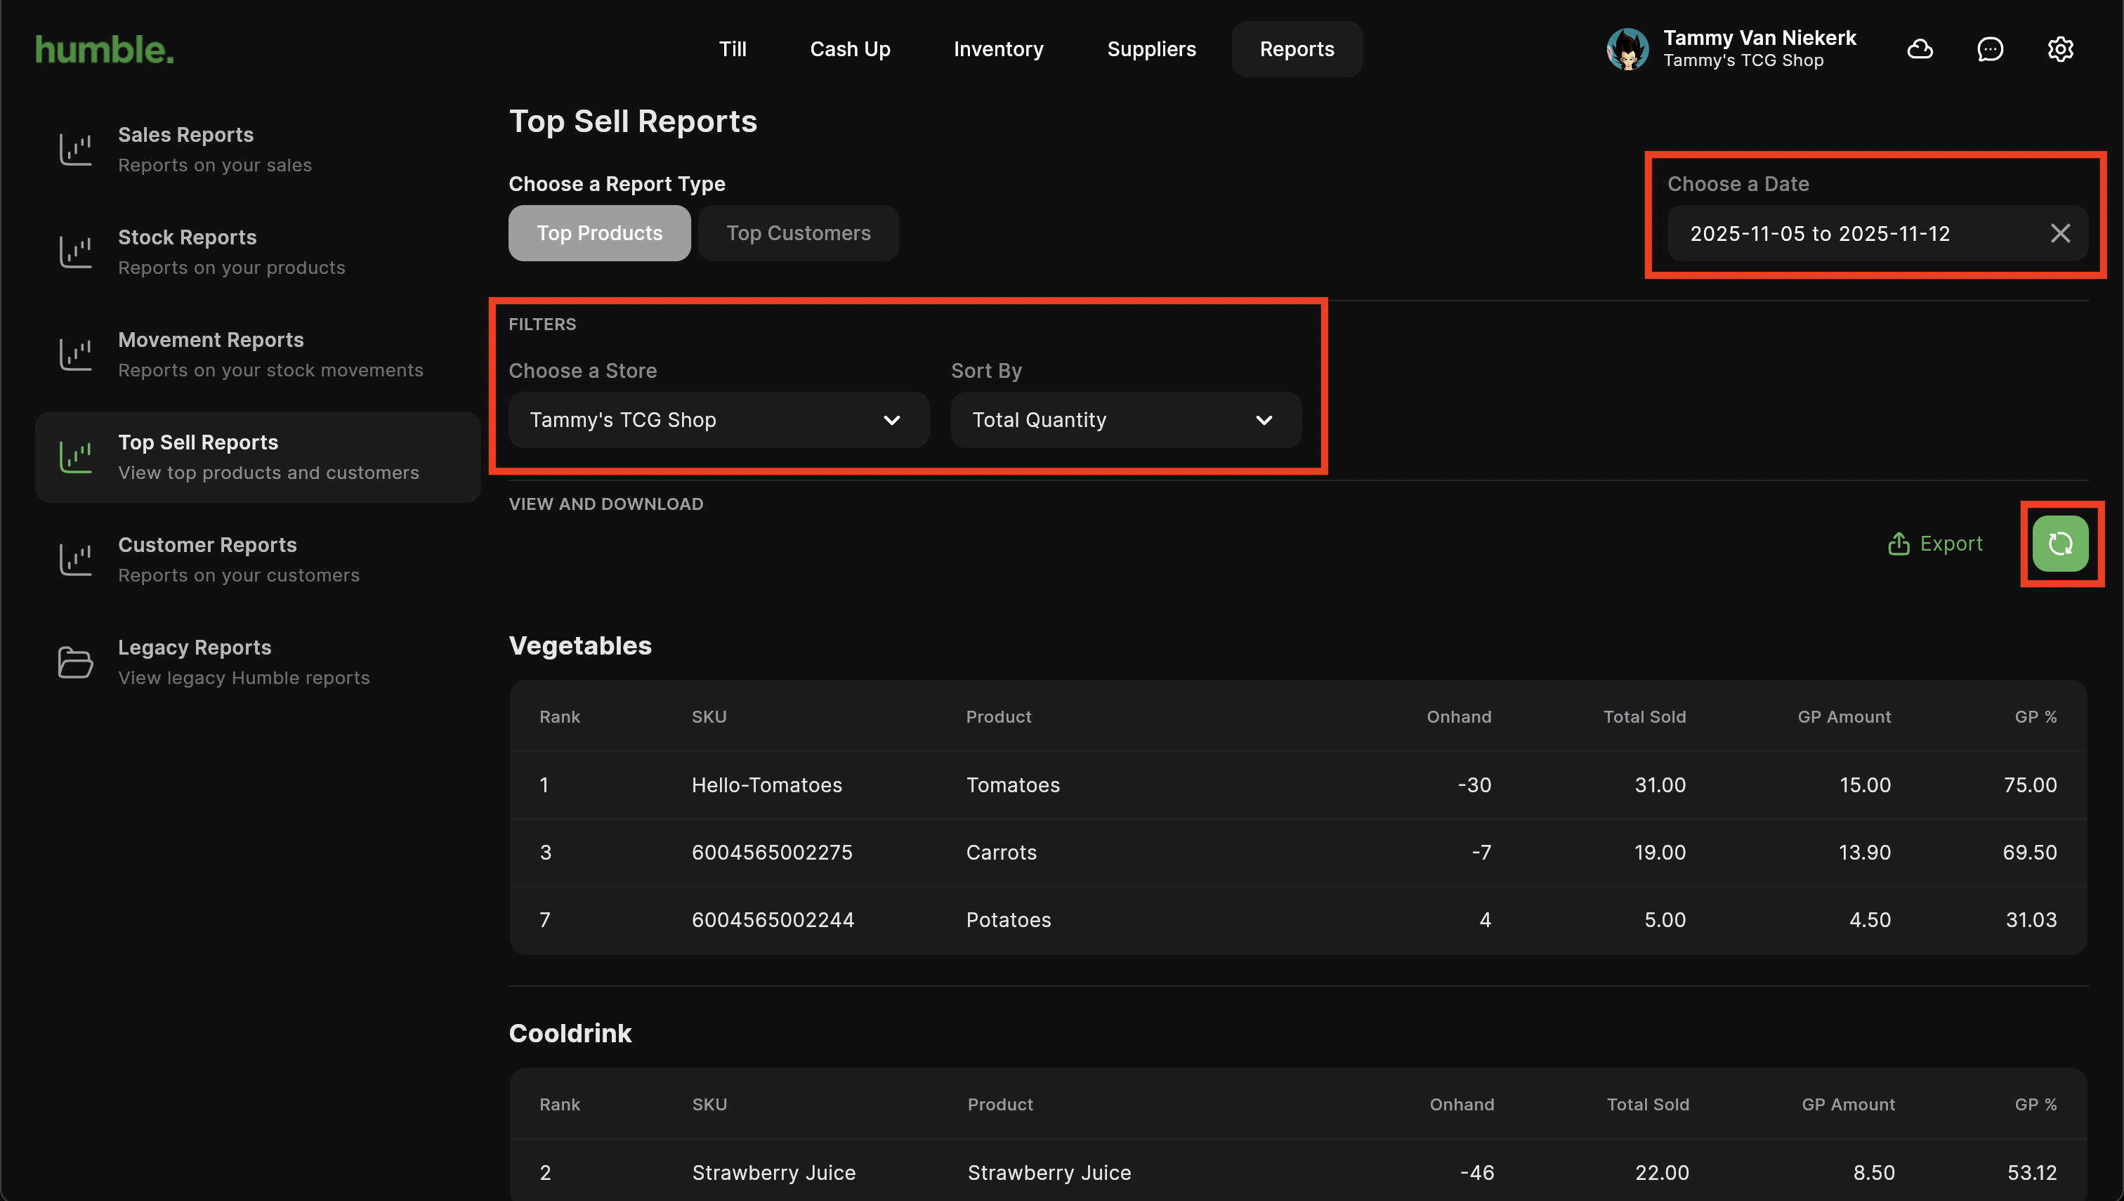The width and height of the screenshot is (2124, 1201).
Task: Export the top sell report
Action: (1934, 544)
